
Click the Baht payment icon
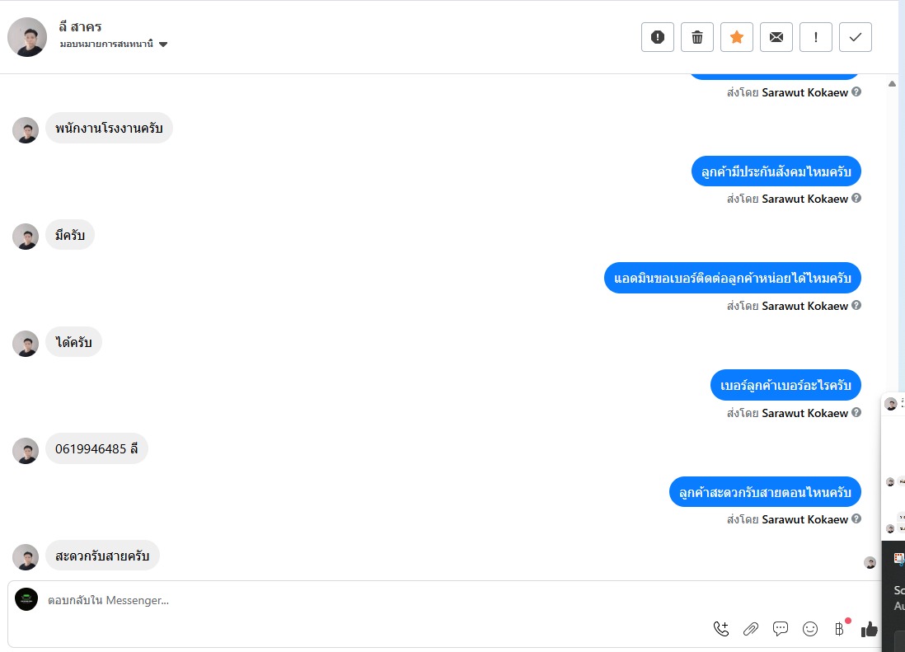point(840,629)
